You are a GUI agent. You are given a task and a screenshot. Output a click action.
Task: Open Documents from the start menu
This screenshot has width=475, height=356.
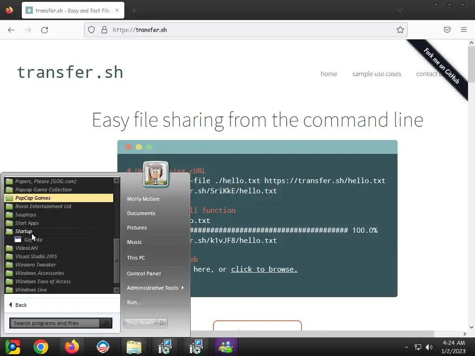point(141,213)
